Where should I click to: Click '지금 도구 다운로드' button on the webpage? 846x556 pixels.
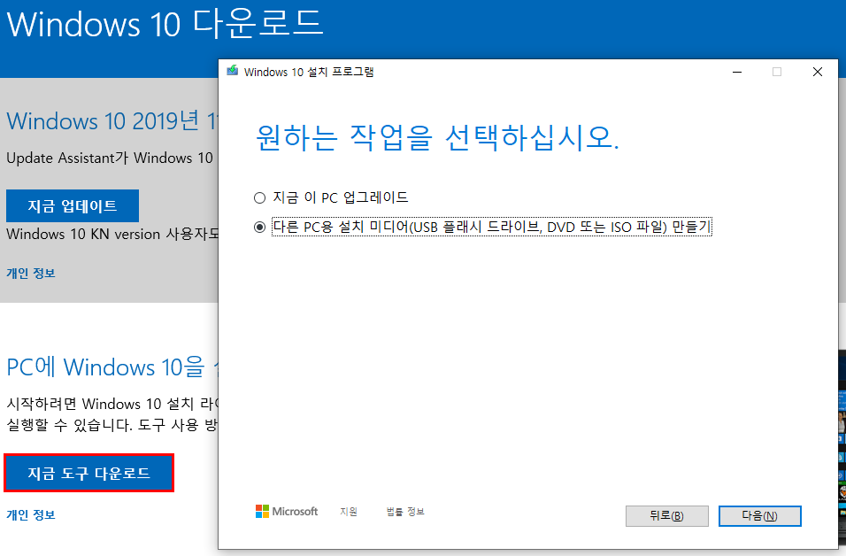click(x=89, y=473)
